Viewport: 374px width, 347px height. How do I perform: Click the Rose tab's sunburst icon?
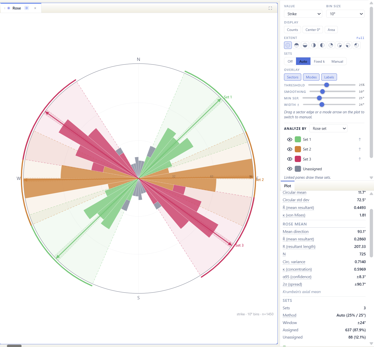point(9,8)
